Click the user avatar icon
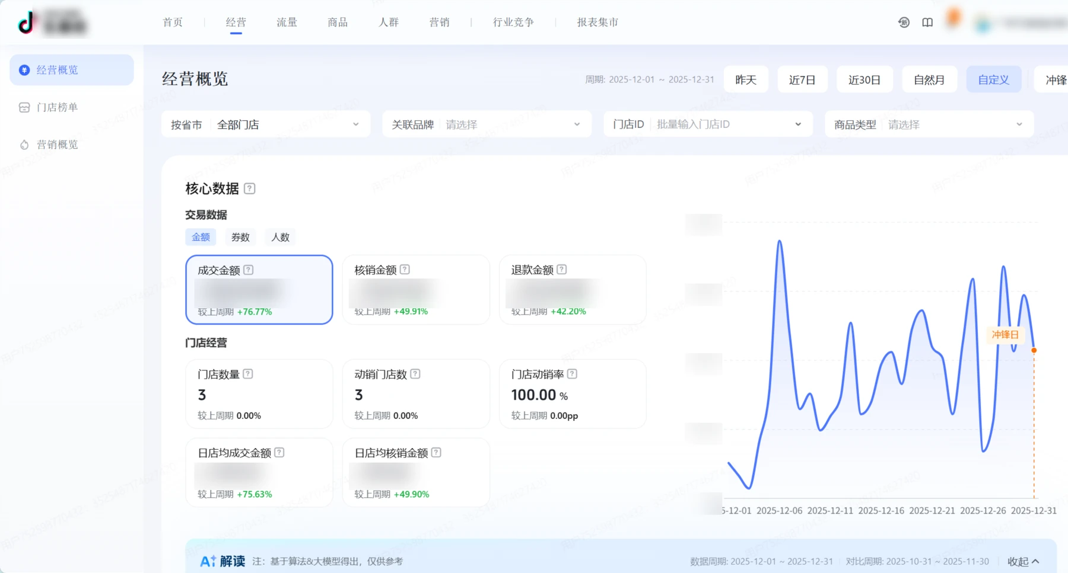 coord(983,24)
